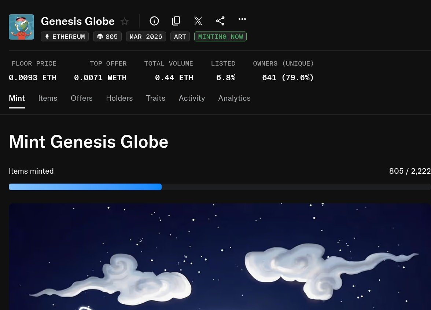
Task: Select the Mint tab
Action: point(17,98)
